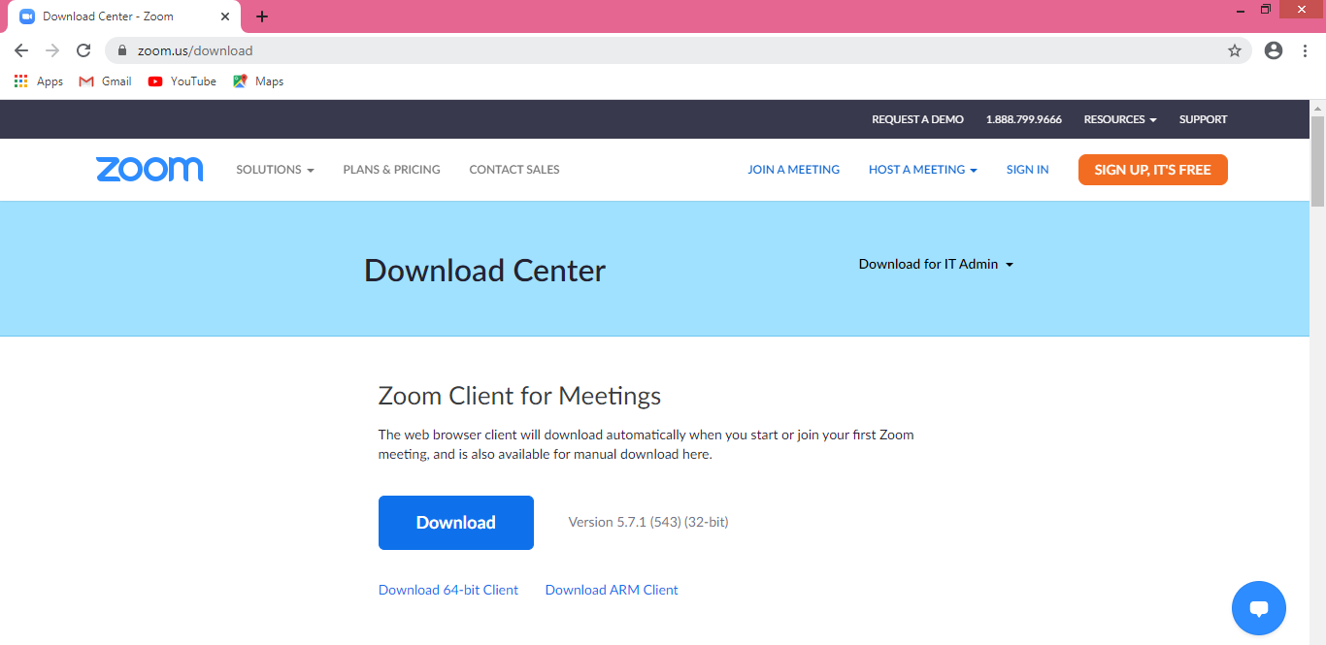Click the browser profile avatar
This screenshot has width=1326, height=645.
pyautogui.click(x=1273, y=49)
